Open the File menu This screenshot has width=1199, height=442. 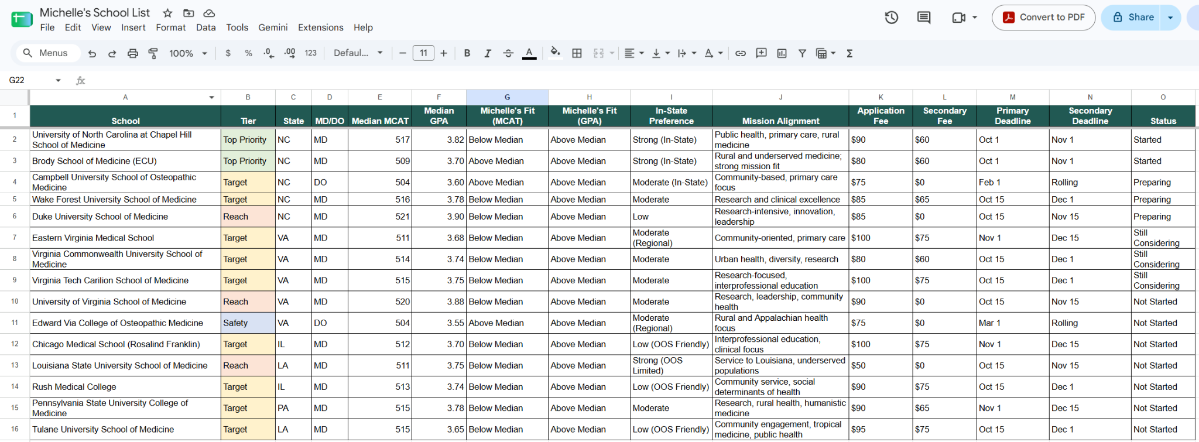47,28
